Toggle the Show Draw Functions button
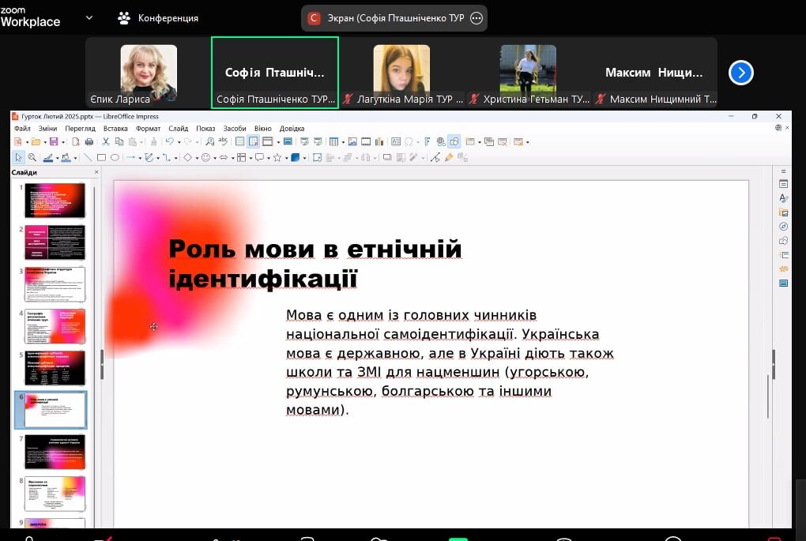Viewport: 806px width, 541px height. point(454,142)
